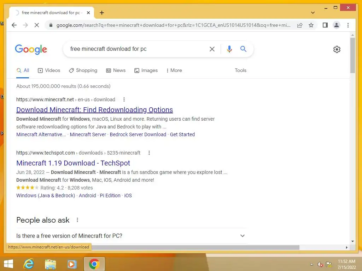This screenshot has height=271, width=362.
Task: Click the horizontal scrollbar right arrow
Action: tap(346, 247)
